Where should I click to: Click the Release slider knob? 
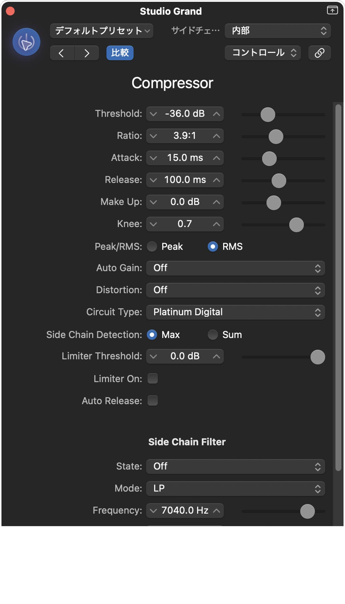pos(279,181)
